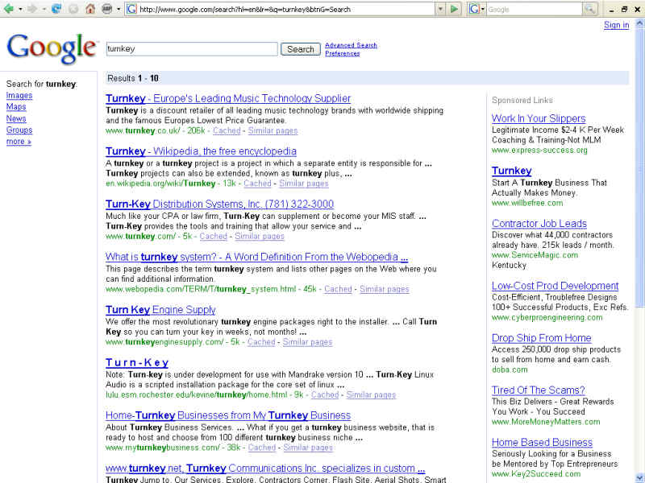Switch to Maps search
This screenshot has width=645, height=483.
16,107
